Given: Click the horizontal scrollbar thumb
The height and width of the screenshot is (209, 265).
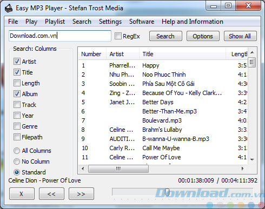Looking at the screenshot, I should pos(118,169).
